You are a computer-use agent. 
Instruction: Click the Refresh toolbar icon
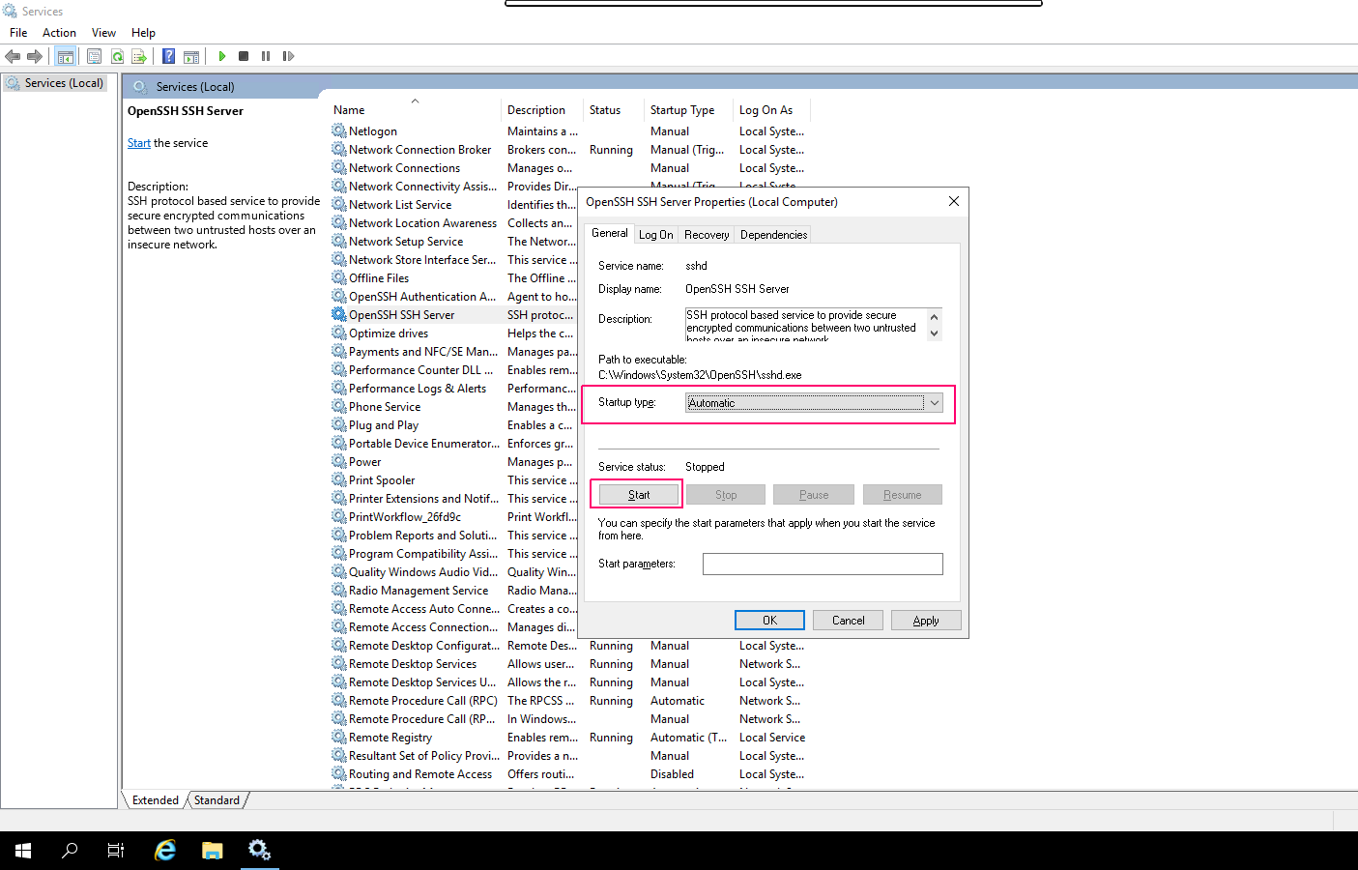117,56
